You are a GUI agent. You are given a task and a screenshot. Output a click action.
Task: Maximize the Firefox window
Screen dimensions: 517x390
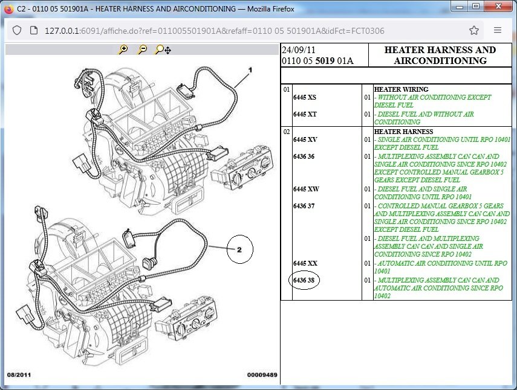point(476,6)
